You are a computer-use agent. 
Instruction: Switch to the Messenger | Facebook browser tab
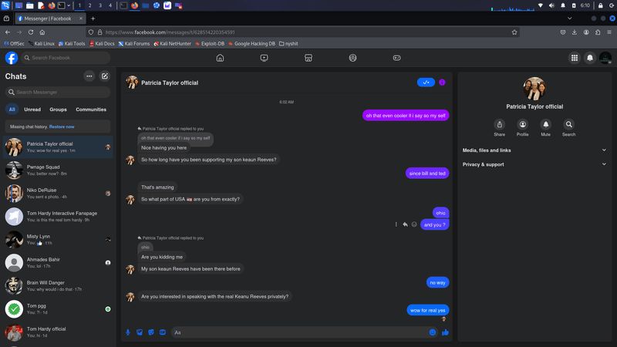click(x=50, y=19)
